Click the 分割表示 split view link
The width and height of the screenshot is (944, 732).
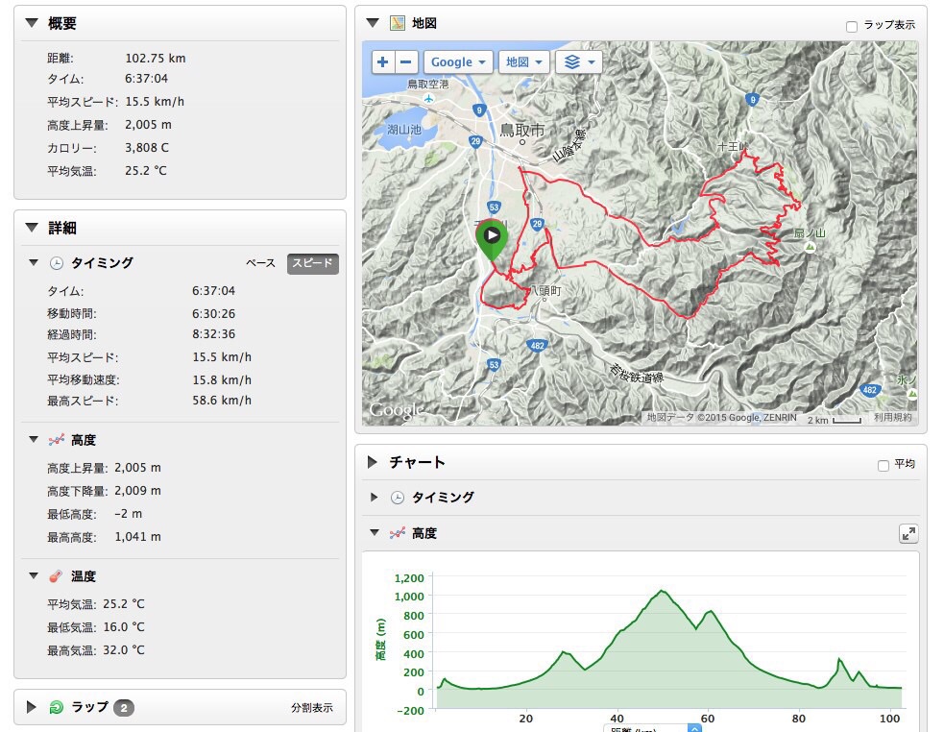(312, 708)
